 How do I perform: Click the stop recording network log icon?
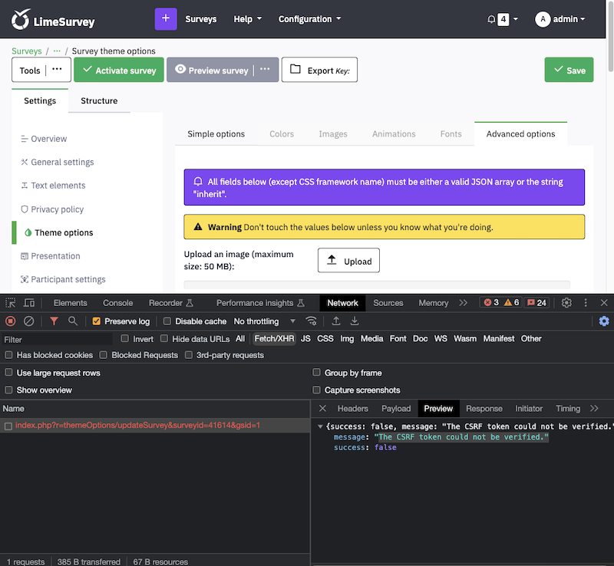click(11, 321)
